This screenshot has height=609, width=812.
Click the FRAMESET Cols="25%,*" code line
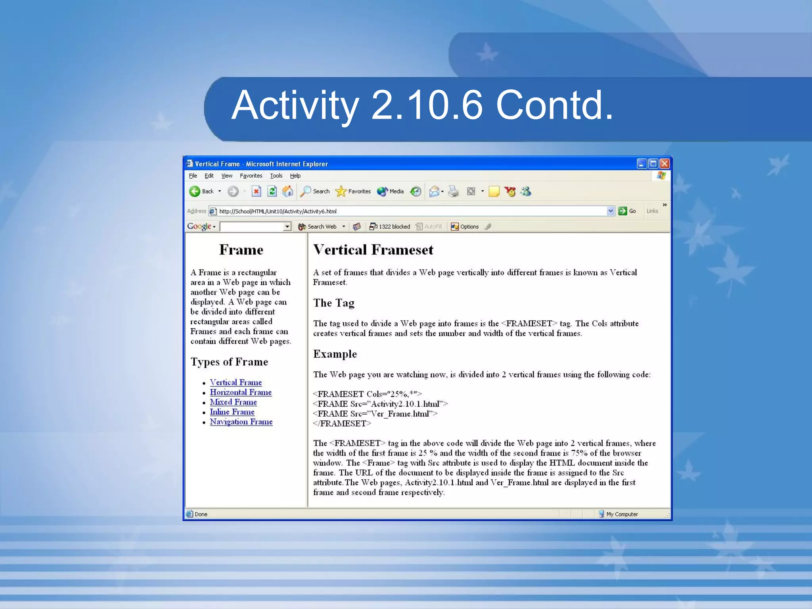tap(367, 394)
